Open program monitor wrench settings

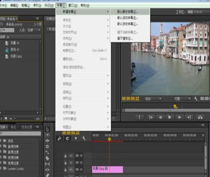click(x=196, y=98)
